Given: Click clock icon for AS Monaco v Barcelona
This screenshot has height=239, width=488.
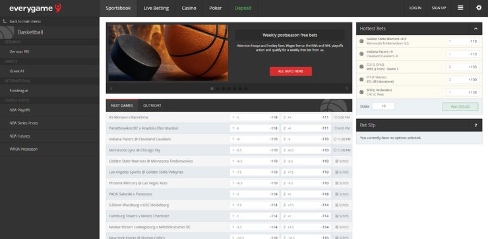Looking at the screenshot, I should (336, 117).
